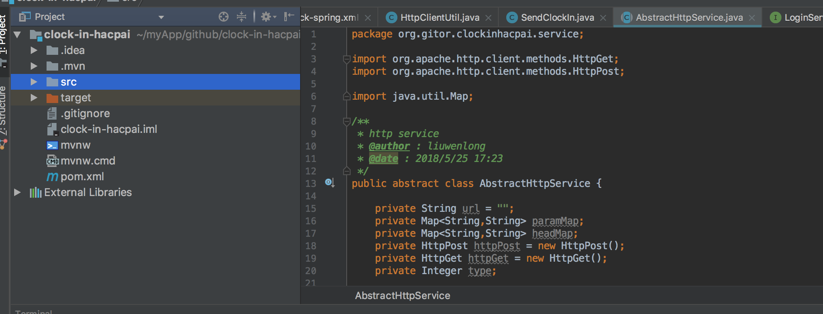Click the gutter marker icon on line 13
Image resolution: width=823 pixels, height=314 pixels.
point(330,183)
